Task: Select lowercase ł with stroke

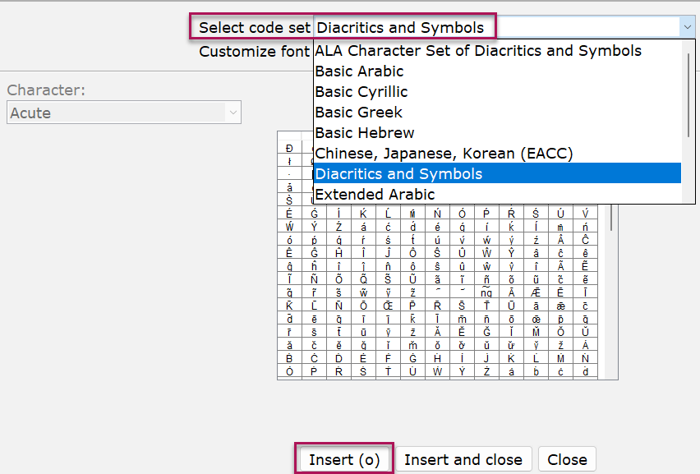Action: (x=289, y=161)
